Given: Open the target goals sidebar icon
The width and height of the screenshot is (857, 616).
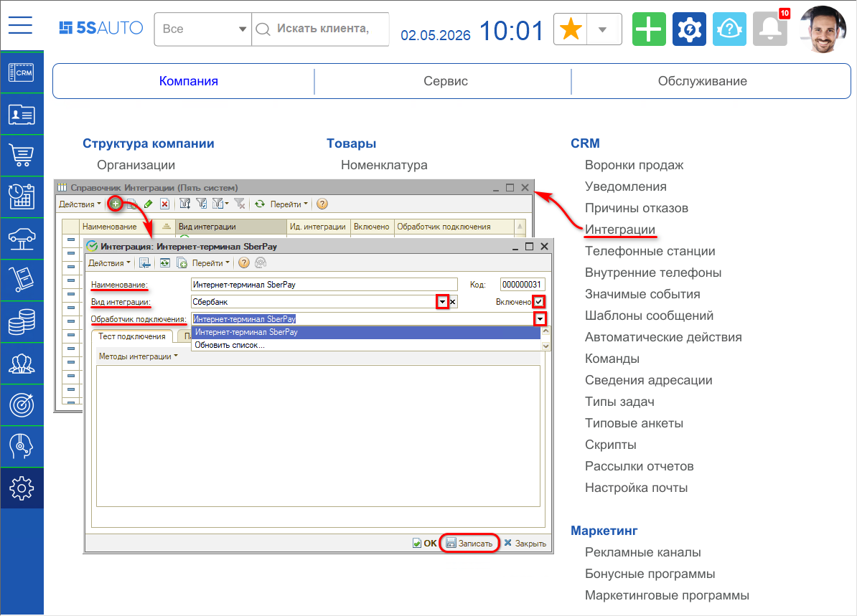Looking at the screenshot, I should pos(22,404).
